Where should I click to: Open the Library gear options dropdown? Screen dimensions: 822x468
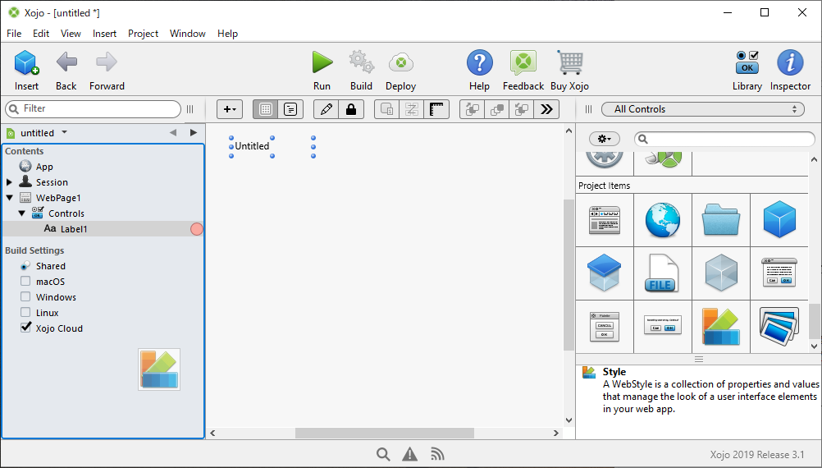click(x=605, y=139)
